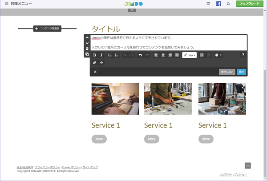Image resolution: width=267 pixels, height=181 pixels.
Task: Open editor help question mark
Action: 243,55
